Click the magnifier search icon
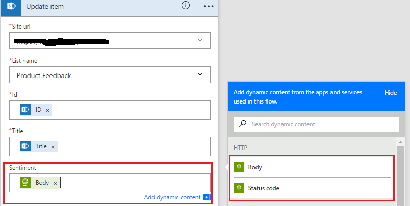Screen dimensions: 410x206 coord(242,124)
